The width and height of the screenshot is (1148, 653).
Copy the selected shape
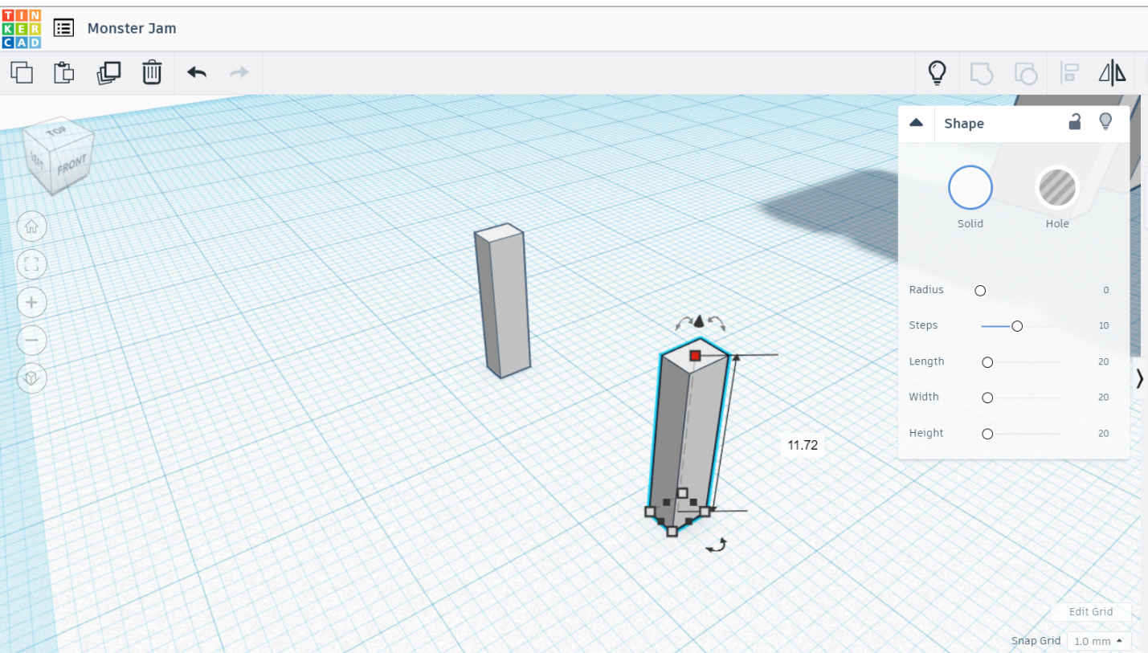click(22, 72)
